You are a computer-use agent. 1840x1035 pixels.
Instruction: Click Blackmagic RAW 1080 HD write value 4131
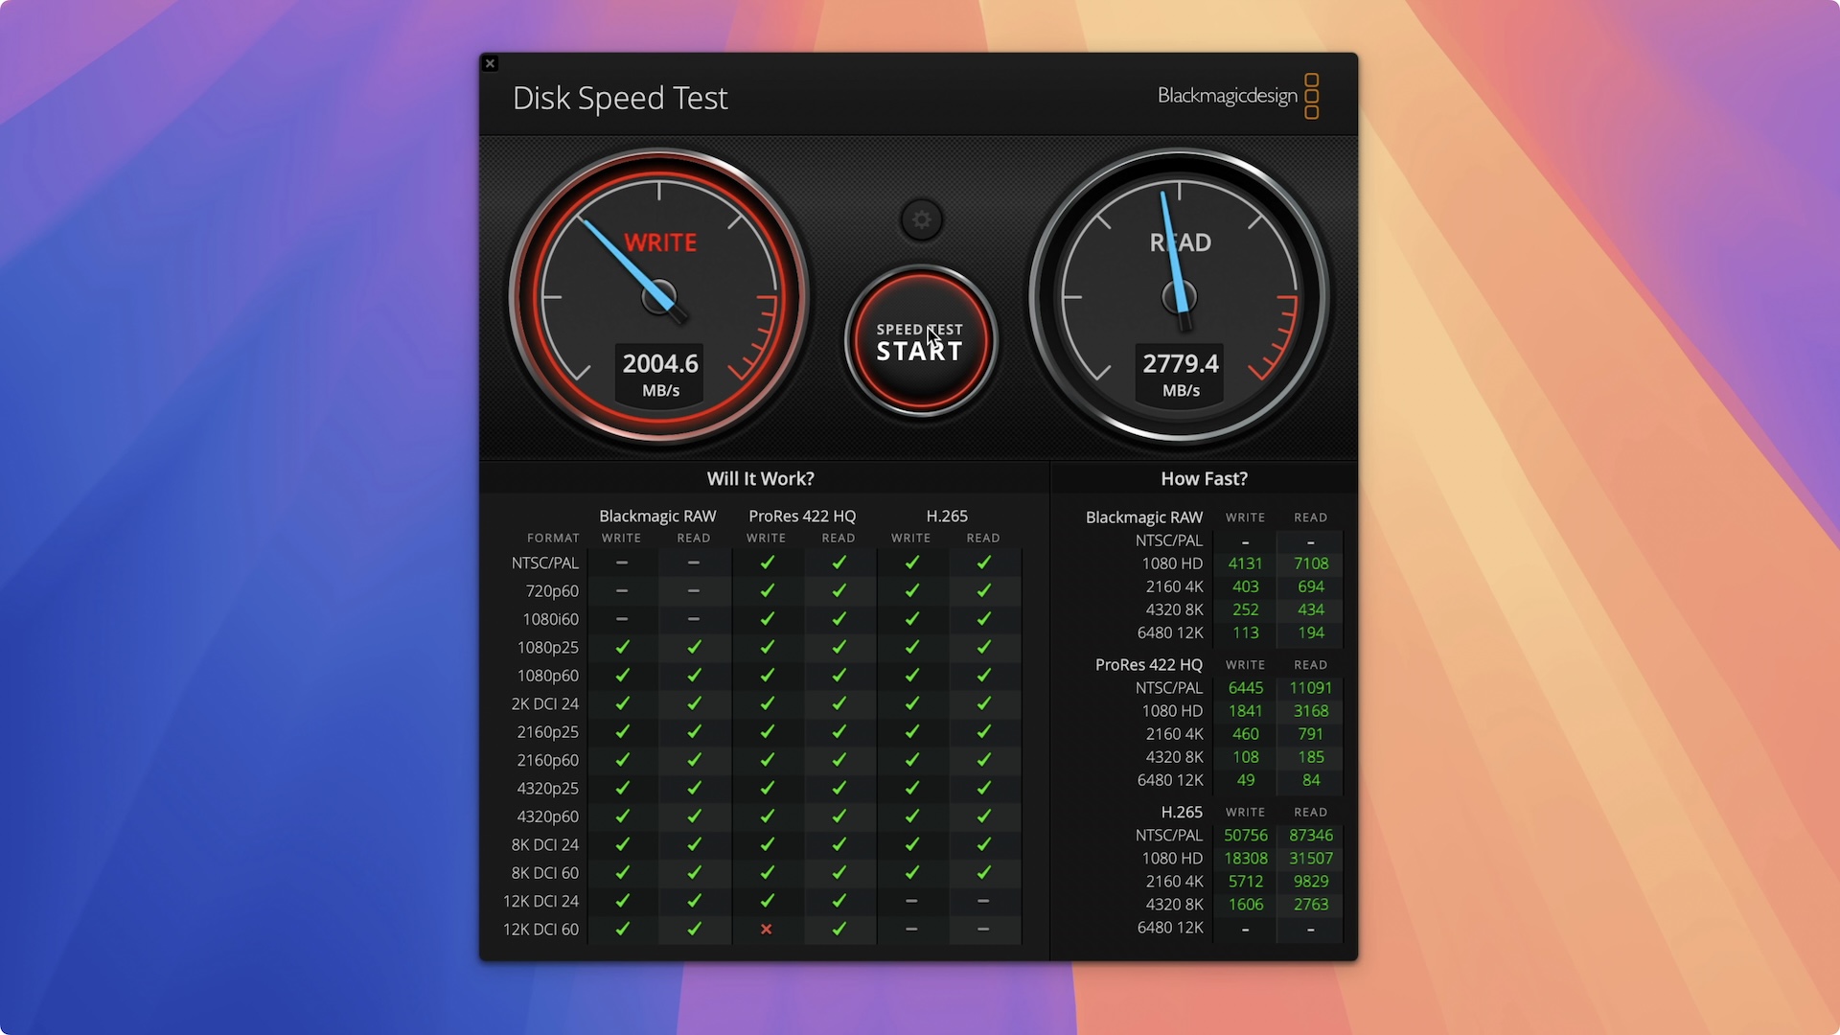[x=1245, y=563]
